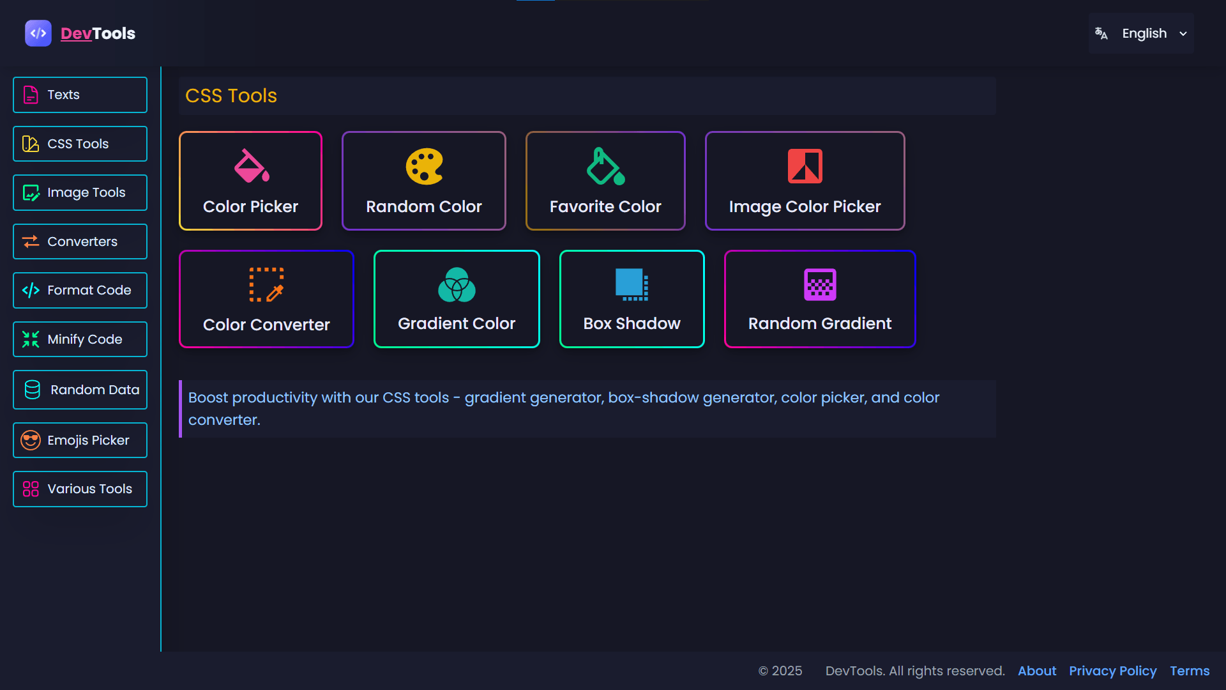
Task: Select the Random Color palette icon
Action: point(423,166)
